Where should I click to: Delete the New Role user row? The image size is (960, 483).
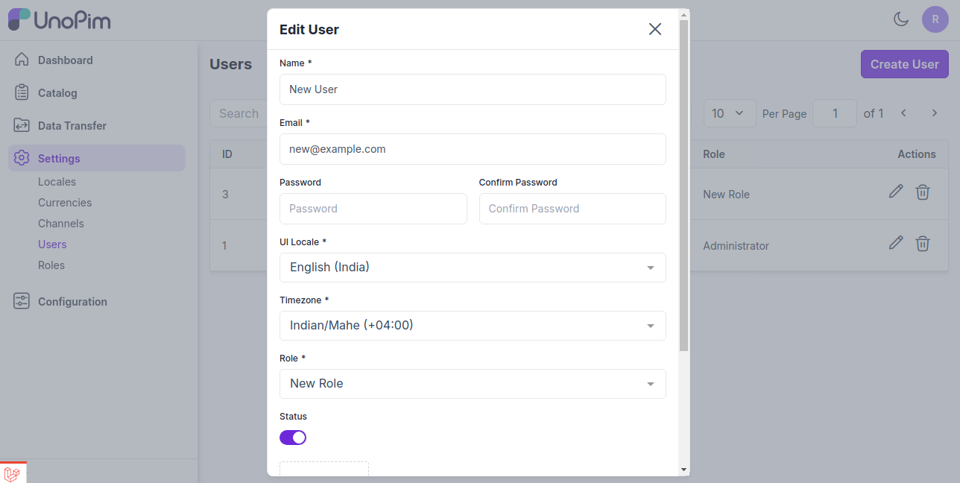pyautogui.click(x=922, y=192)
